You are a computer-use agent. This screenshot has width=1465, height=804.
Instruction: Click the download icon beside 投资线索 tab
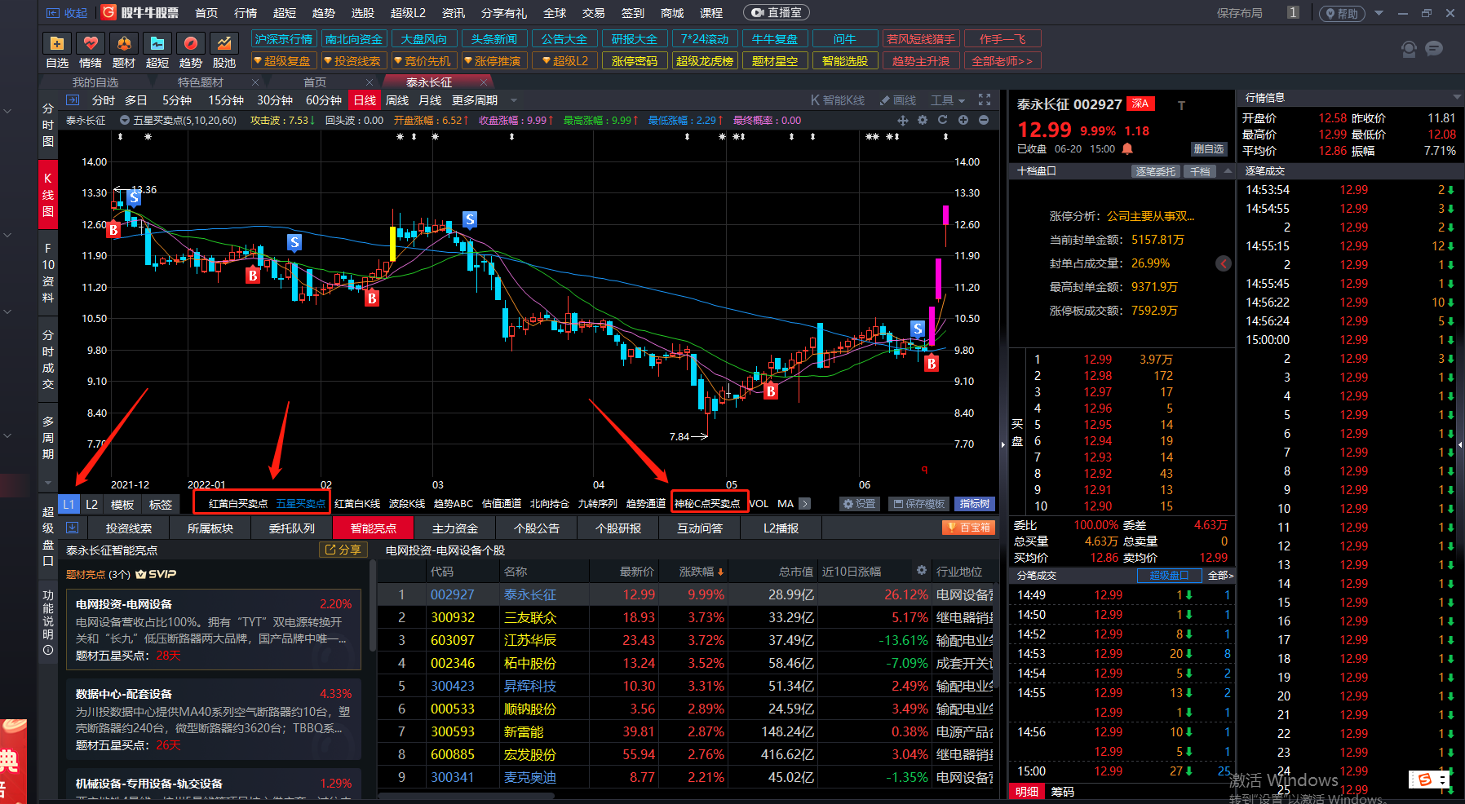pyautogui.click(x=72, y=528)
